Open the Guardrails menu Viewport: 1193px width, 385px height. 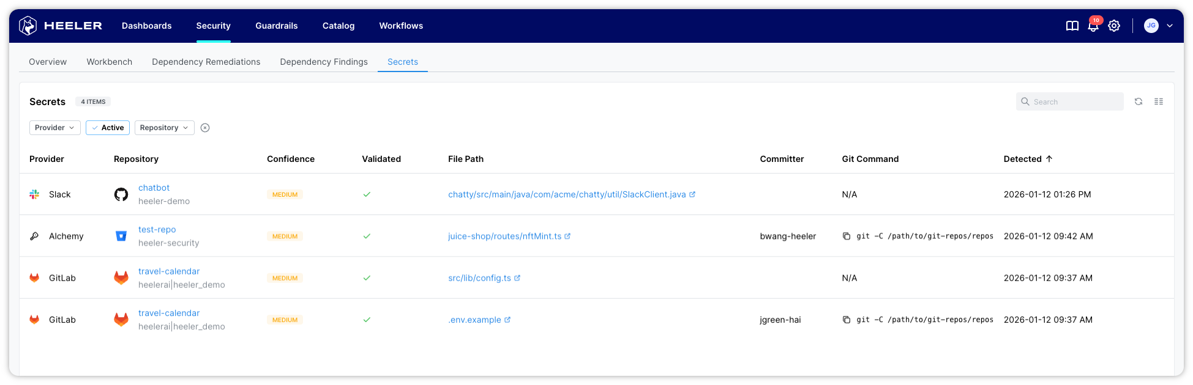276,26
